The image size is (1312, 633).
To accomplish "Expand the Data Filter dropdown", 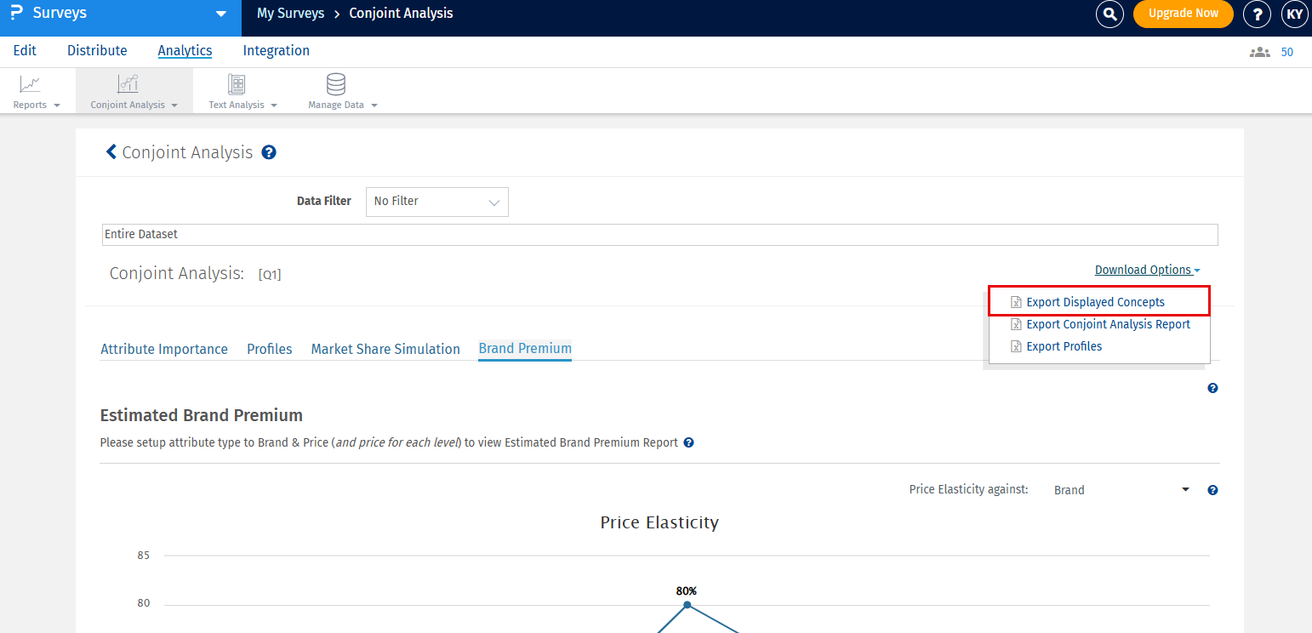I will [x=437, y=202].
